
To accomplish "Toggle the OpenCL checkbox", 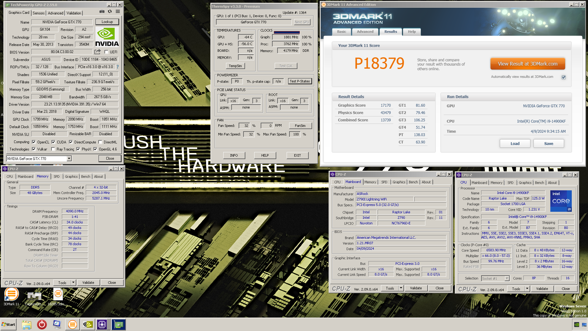I will [34, 142].
